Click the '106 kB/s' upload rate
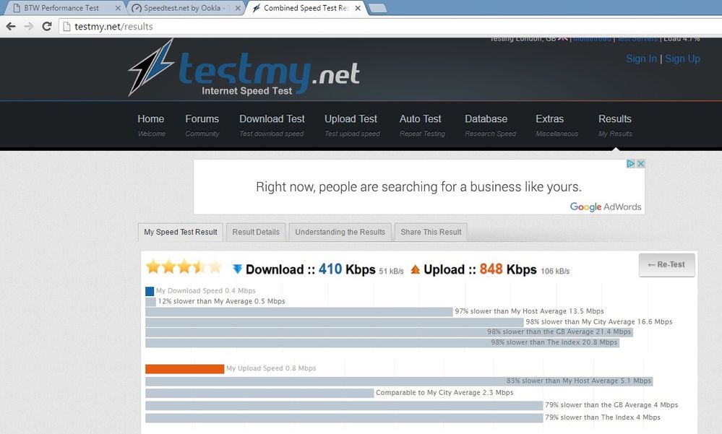This screenshot has height=434, width=722. pyautogui.click(x=555, y=272)
